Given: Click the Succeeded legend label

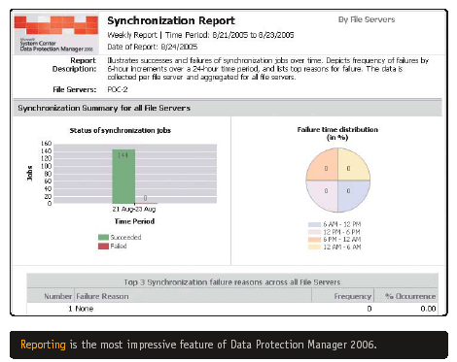Looking at the screenshot, I should pyautogui.click(x=125, y=237).
